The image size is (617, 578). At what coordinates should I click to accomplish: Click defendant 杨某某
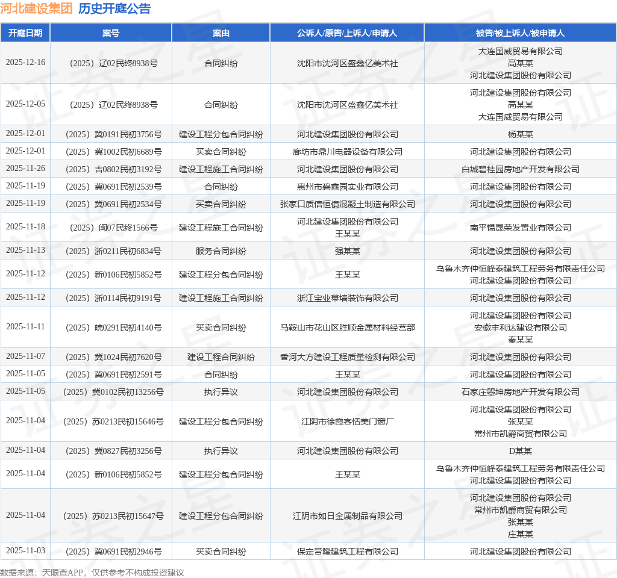tap(520, 134)
